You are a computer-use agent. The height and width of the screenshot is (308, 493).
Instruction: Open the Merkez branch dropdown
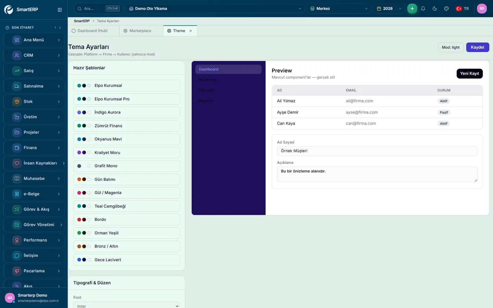point(339,9)
